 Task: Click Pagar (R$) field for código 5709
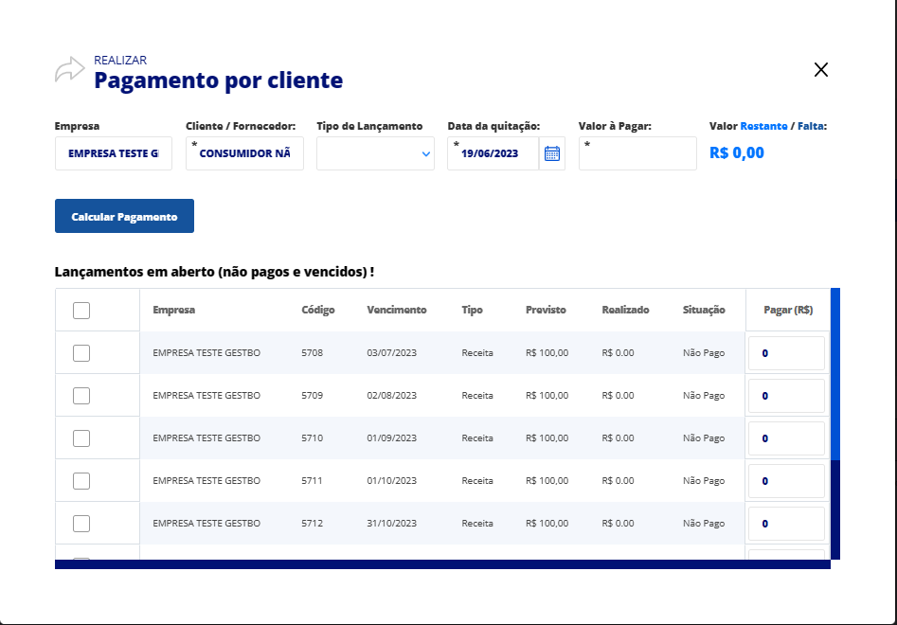[x=786, y=396]
